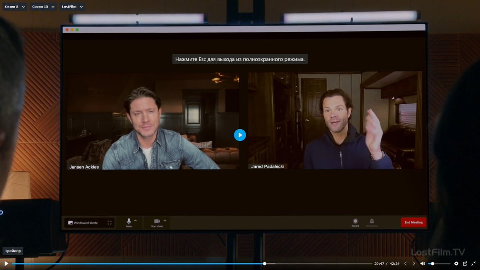Open the Серия 15 episode dropdown

pos(43,7)
